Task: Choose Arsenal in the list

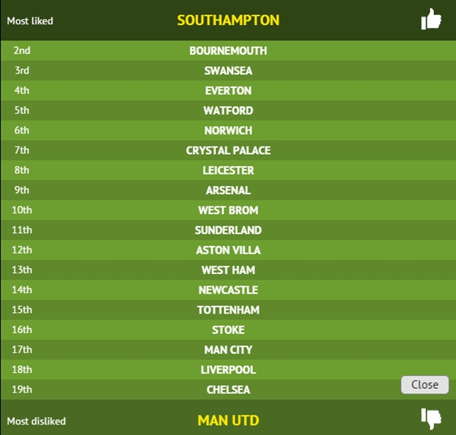Action: coord(228,190)
